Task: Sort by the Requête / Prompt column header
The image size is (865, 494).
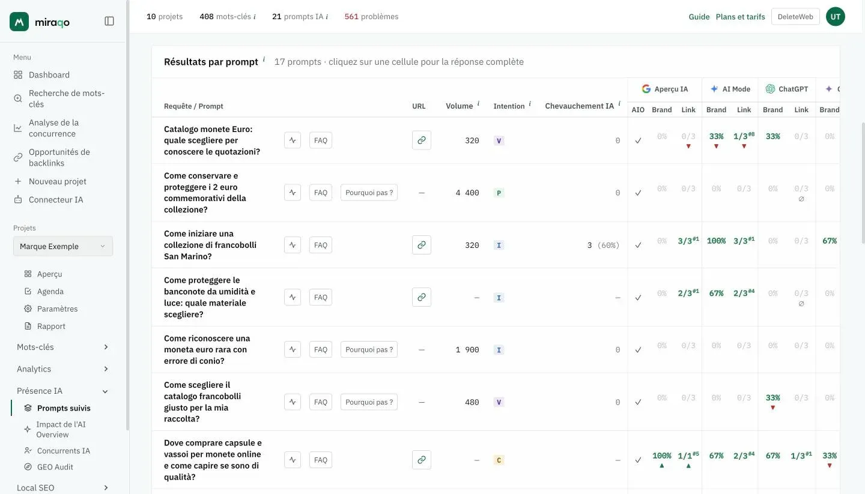Action: point(193,106)
